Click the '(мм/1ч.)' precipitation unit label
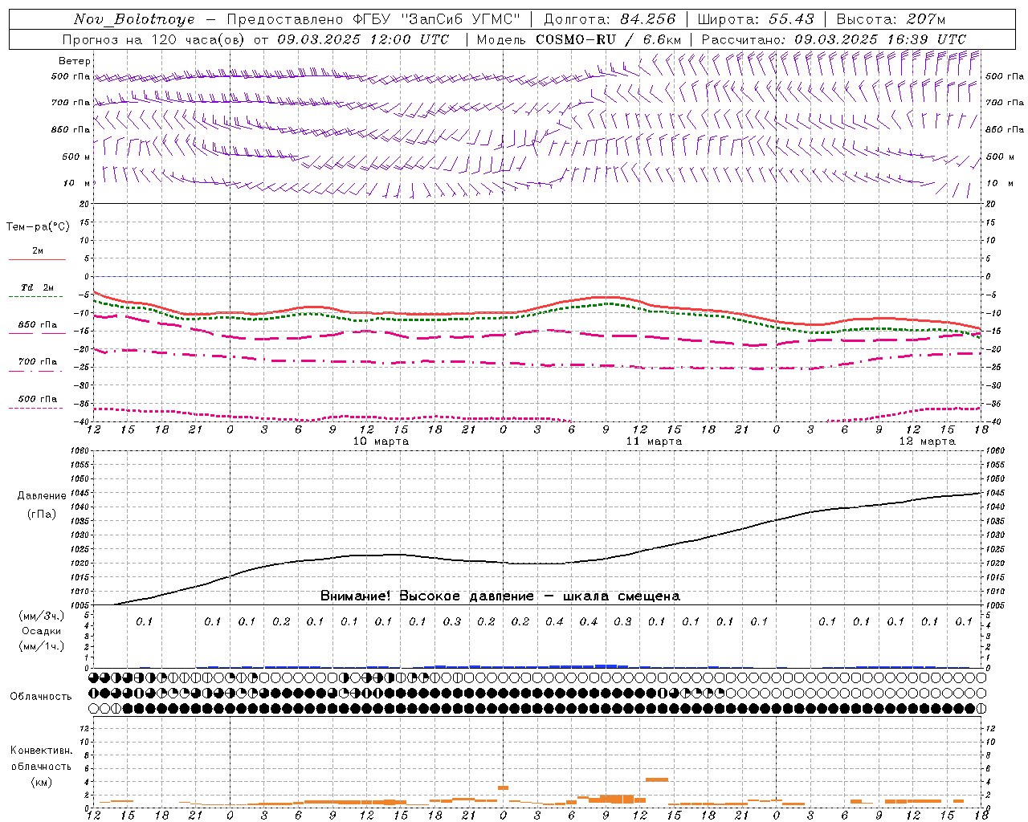This screenshot has height=822, width=1028. coord(42,646)
